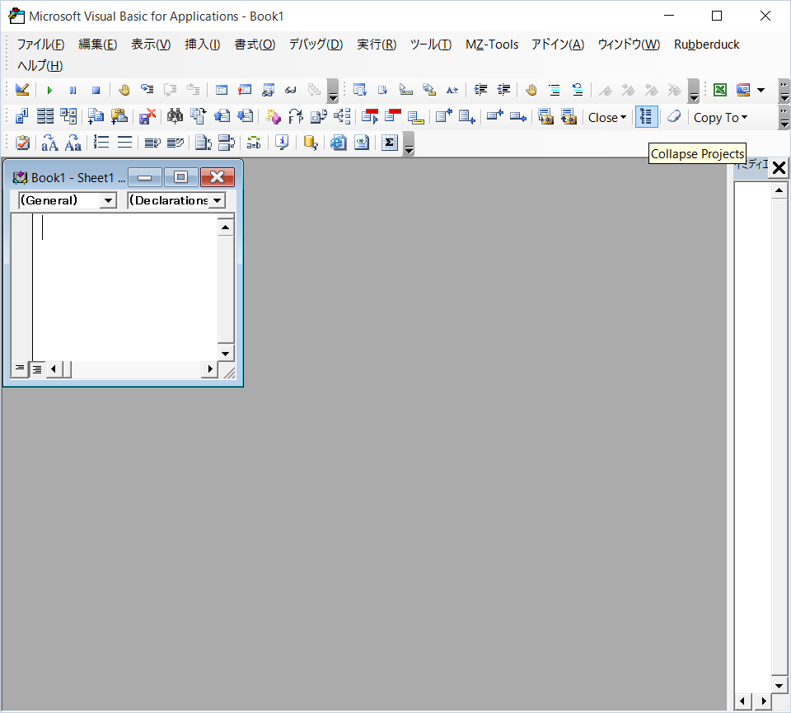Image resolution: width=791 pixels, height=713 pixels.
Task: Click the Uncomment Block icon
Action: click(578, 90)
